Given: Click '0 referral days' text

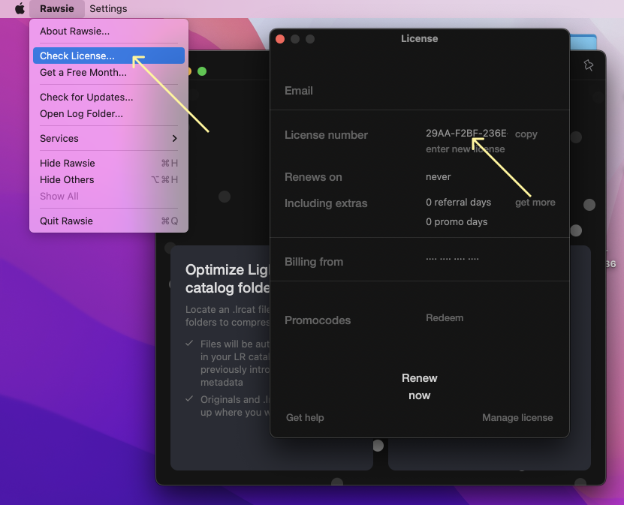Looking at the screenshot, I should (x=459, y=203).
